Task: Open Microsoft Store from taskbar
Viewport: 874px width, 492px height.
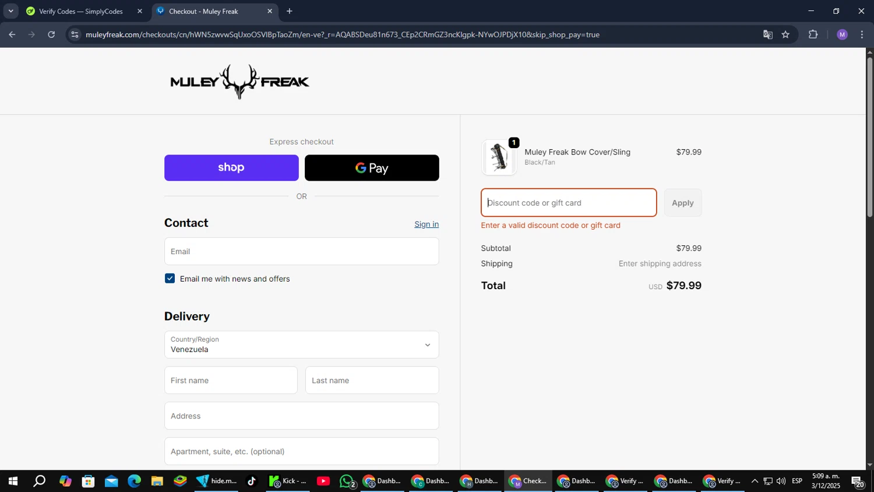Action: click(x=89, y=482)
